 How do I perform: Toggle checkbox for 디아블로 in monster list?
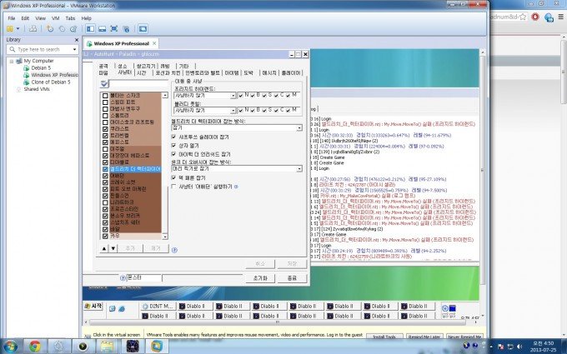105,162
